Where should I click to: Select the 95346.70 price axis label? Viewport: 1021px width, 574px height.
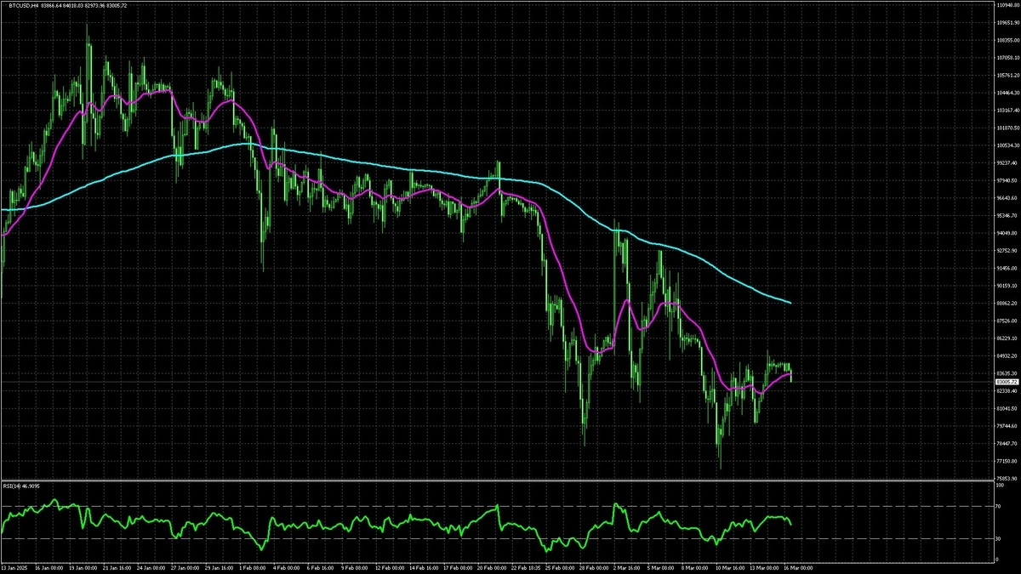click(x=1007, y=215)
